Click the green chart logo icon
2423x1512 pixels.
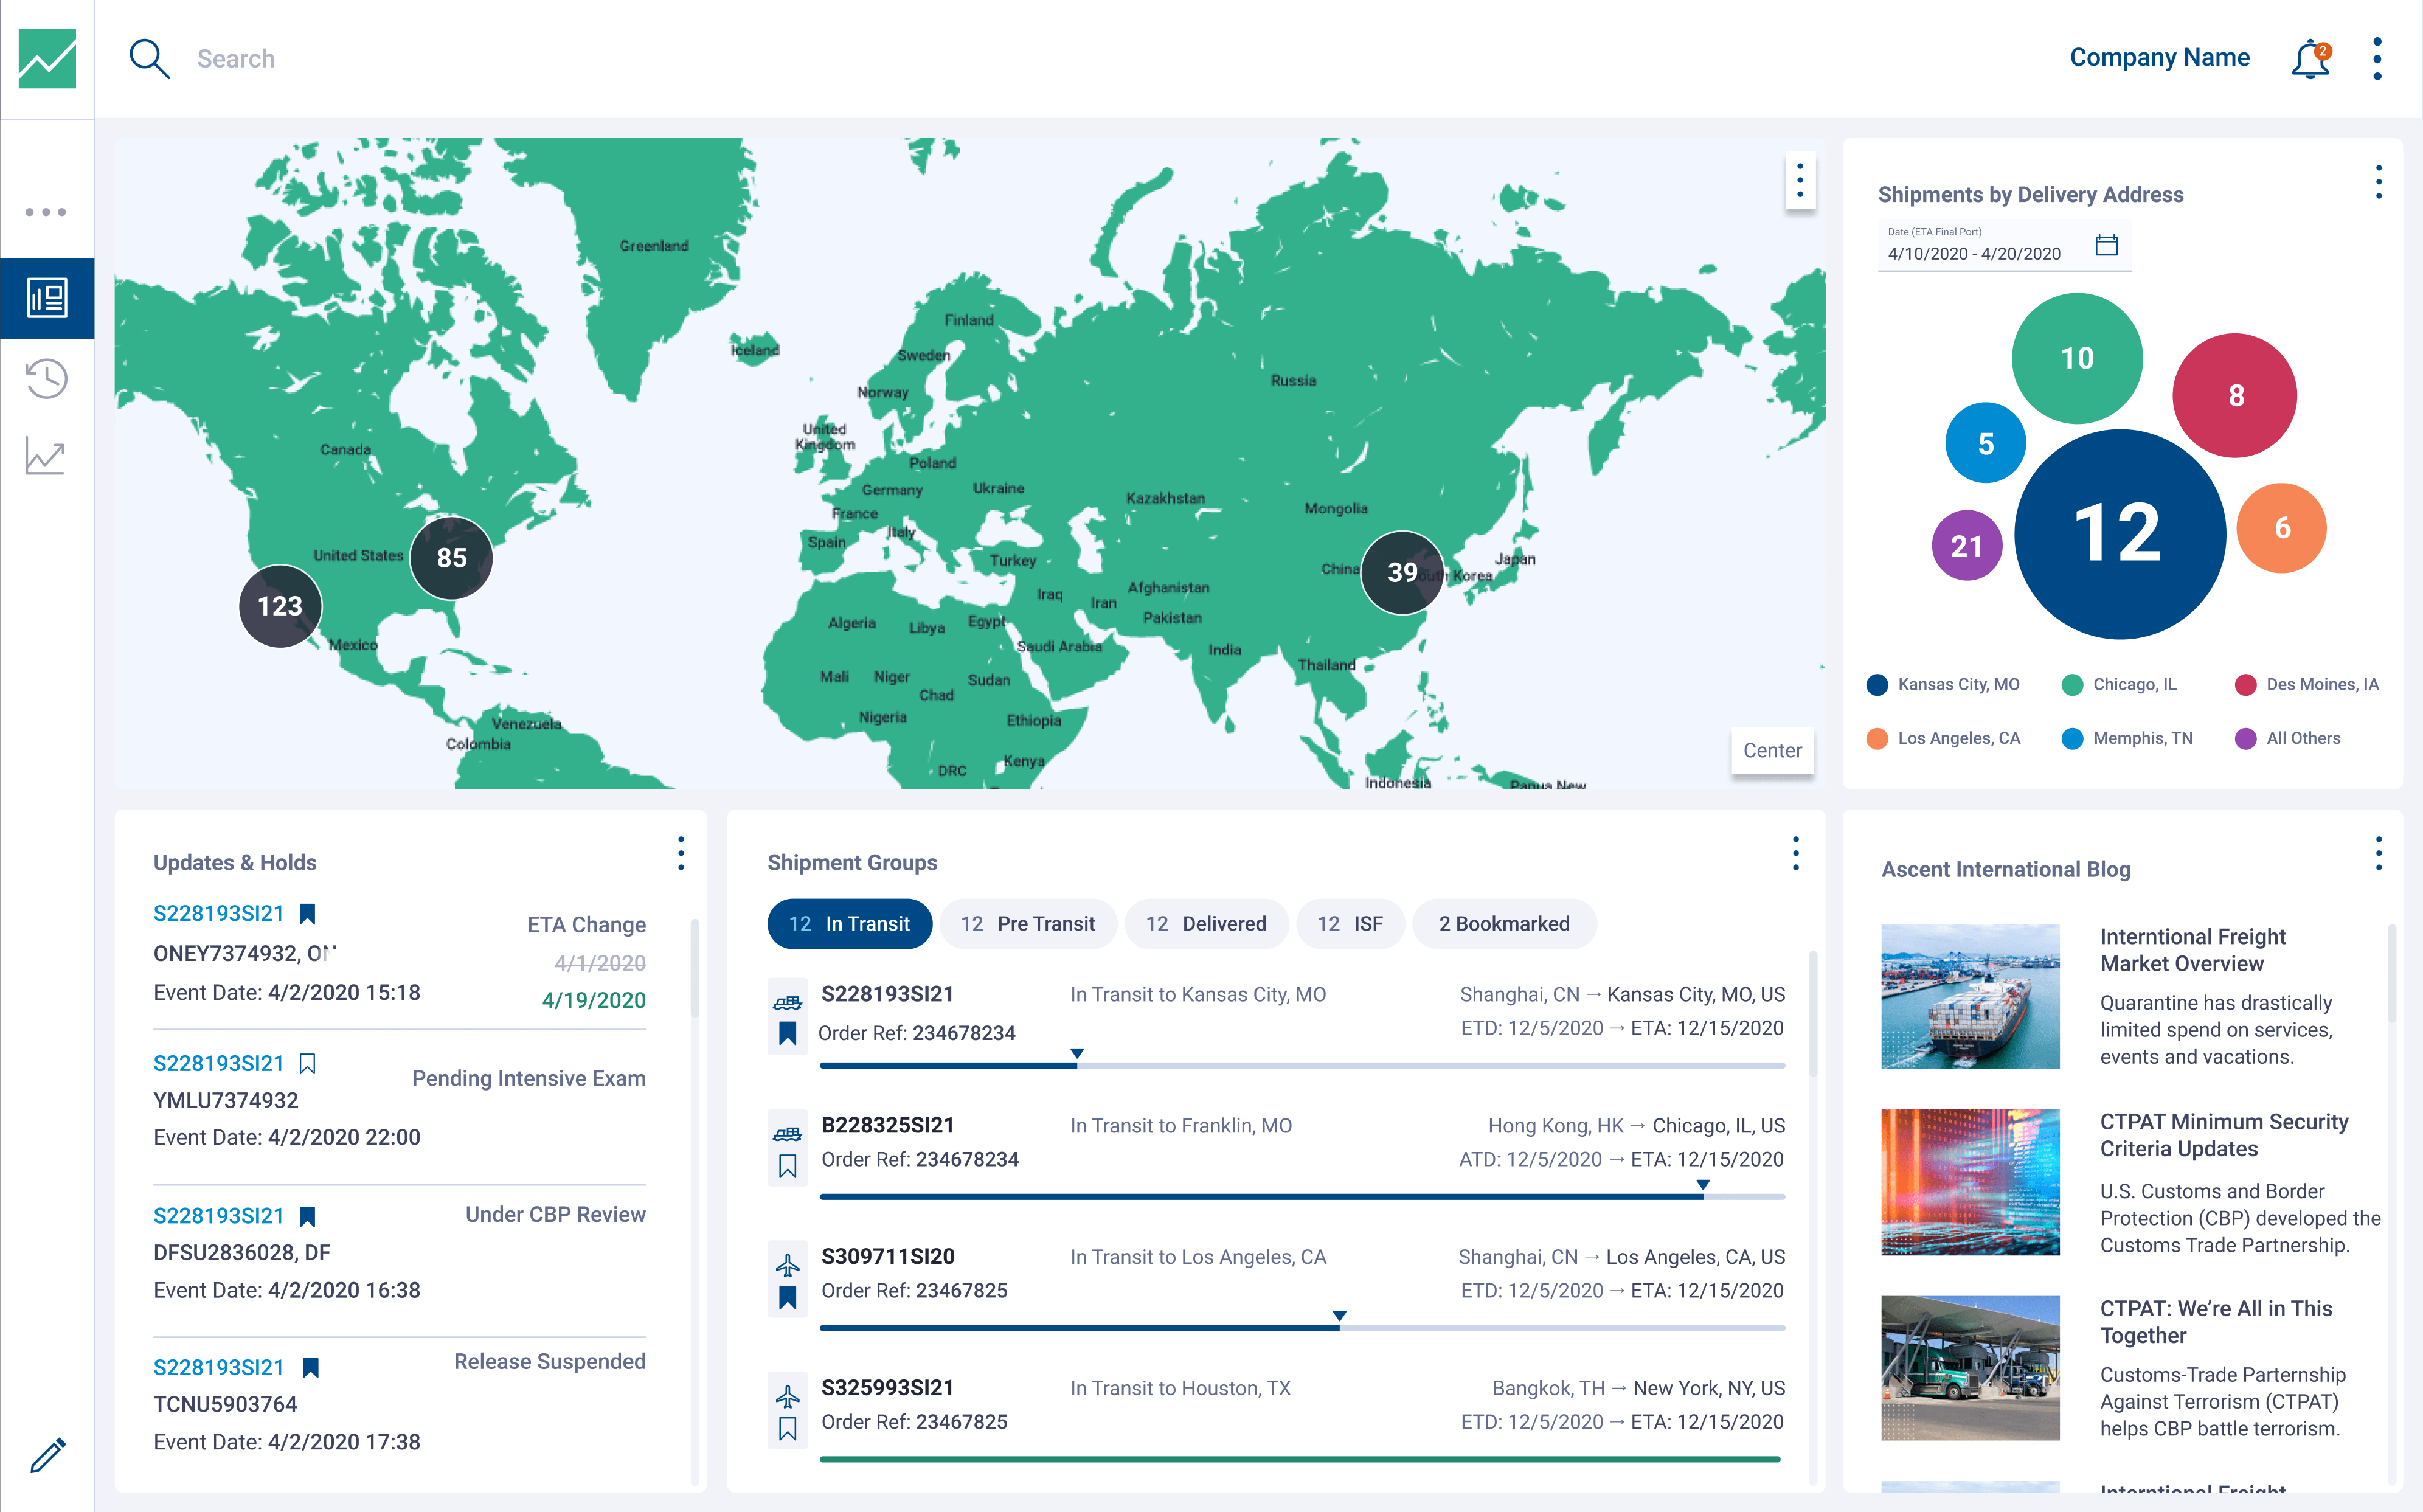pyautogui.click(x=47, y=59)
